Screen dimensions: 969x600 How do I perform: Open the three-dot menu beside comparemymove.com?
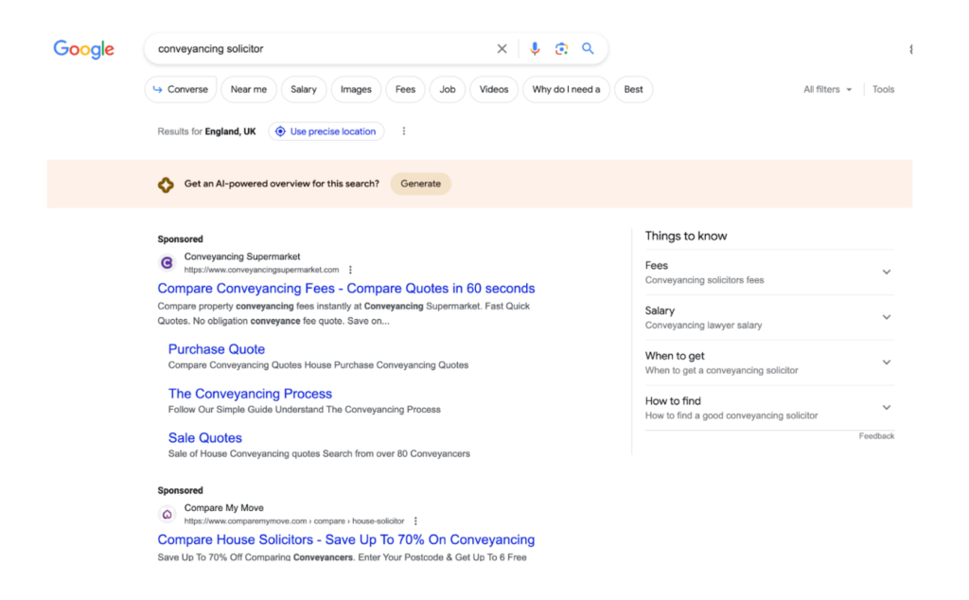coord(414,521)
